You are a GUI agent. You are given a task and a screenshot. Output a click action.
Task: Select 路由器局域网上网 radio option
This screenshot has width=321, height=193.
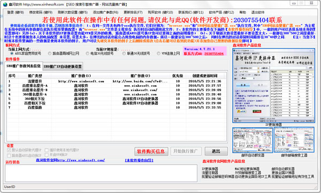[x=64, y=53]
